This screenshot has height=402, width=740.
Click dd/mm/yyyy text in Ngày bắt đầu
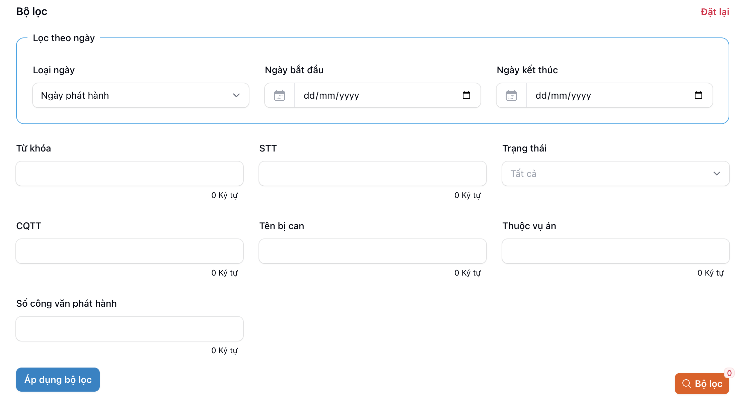pyautogui.click(x=331, y=96)
